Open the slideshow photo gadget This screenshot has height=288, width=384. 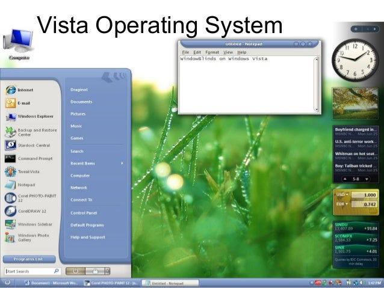[355, 104]
